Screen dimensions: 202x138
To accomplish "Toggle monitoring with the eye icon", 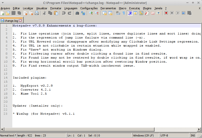I will coord(159,13).
